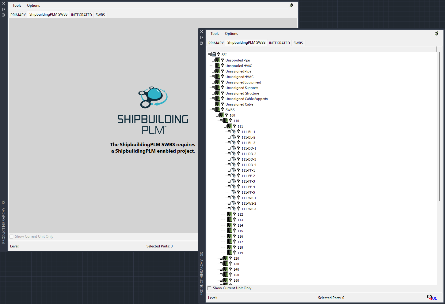Toggle the lightbulb visibility for Unspooled Pipe
Screen dimensions: 445x304
222,60
